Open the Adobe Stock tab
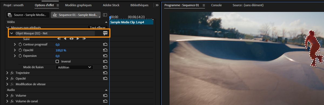The width and height of the screenshot is (324, 105). point(111,5)
